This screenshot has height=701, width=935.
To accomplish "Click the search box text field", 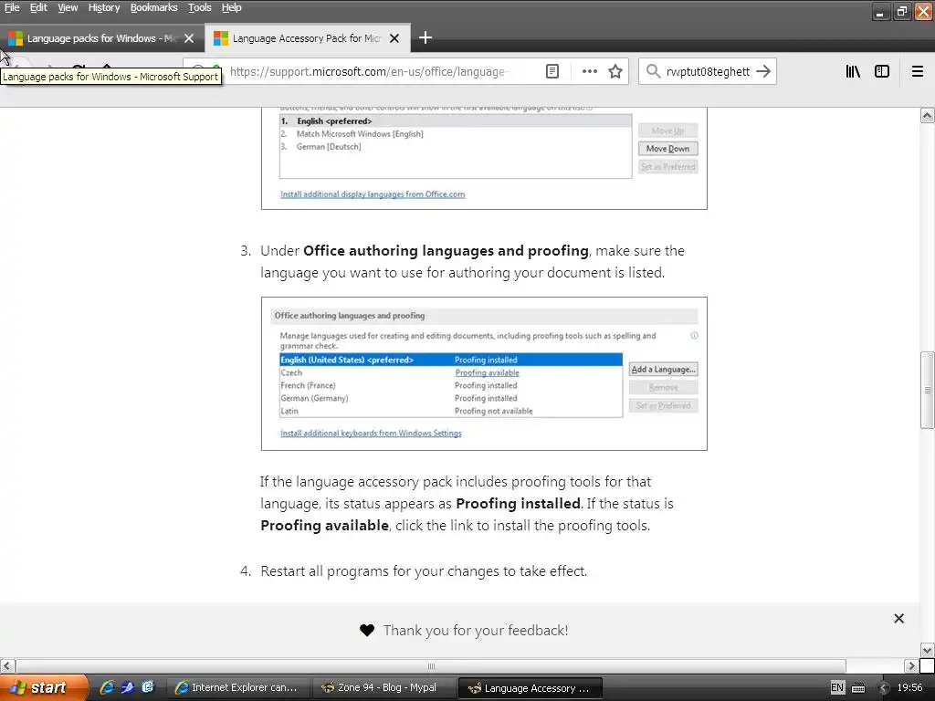I will point(708,71).
